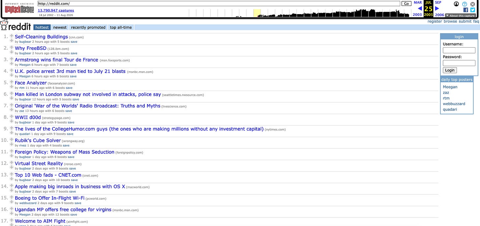
Task: Upvote Apple making big inroads post
Action: point(12,185)
